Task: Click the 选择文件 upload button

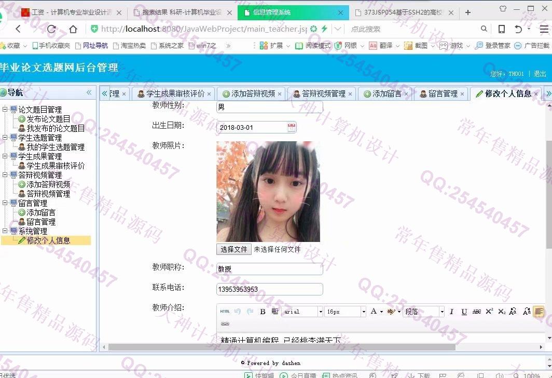Action: [x=234, y=249]
